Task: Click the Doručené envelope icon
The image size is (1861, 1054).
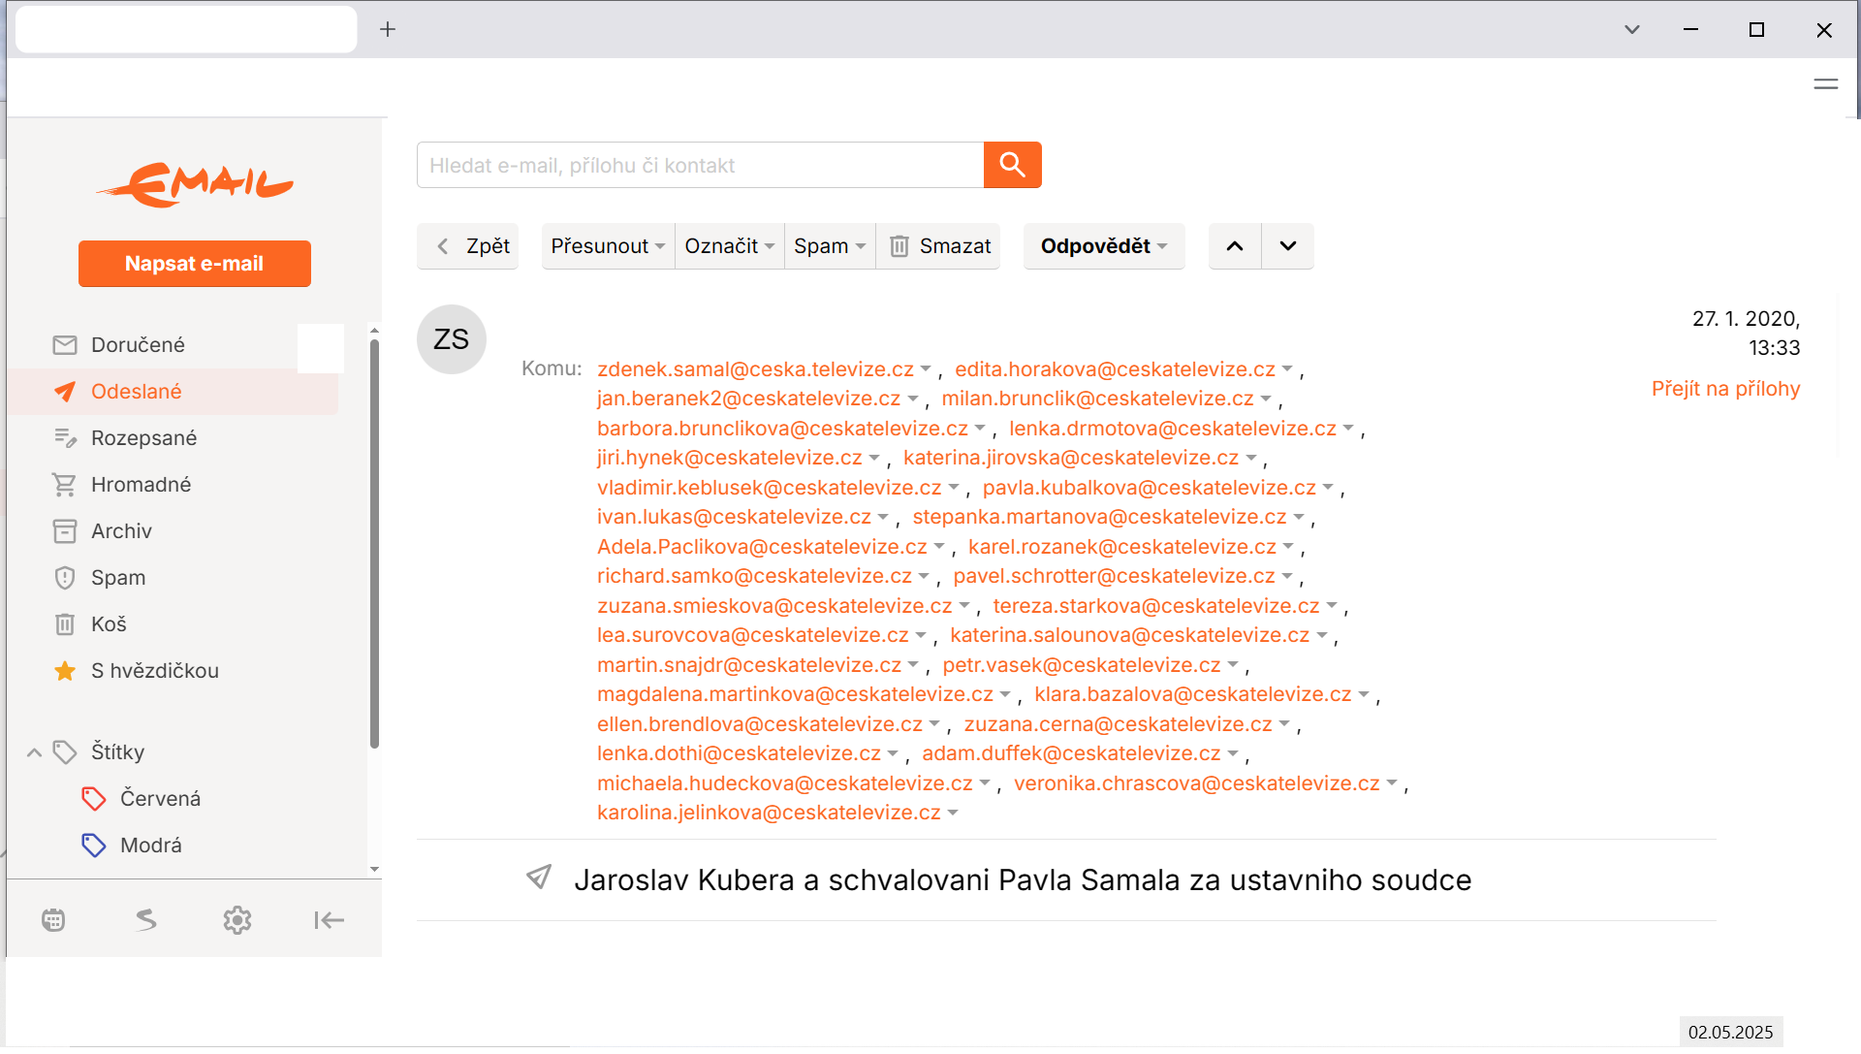Action: 65,345
